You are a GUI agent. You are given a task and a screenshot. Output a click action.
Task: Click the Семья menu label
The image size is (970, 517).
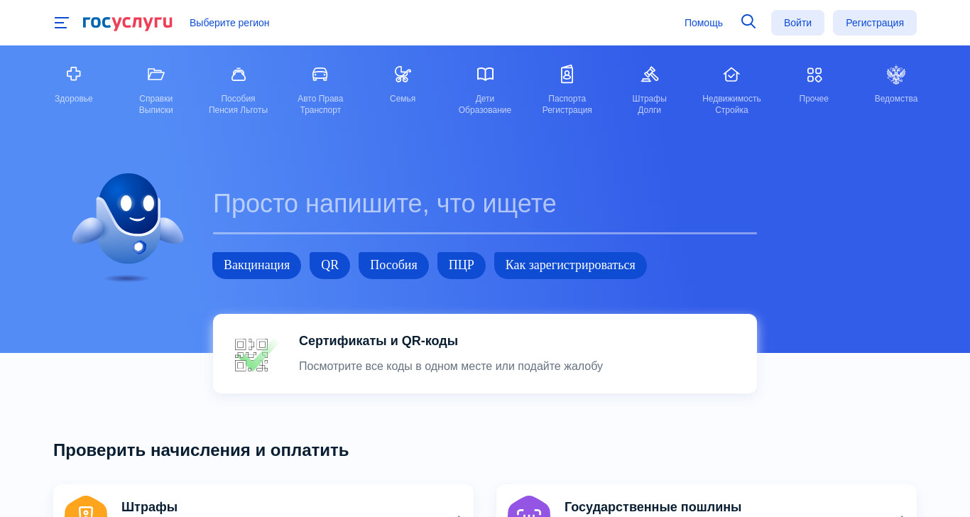[x=403, y=99]
